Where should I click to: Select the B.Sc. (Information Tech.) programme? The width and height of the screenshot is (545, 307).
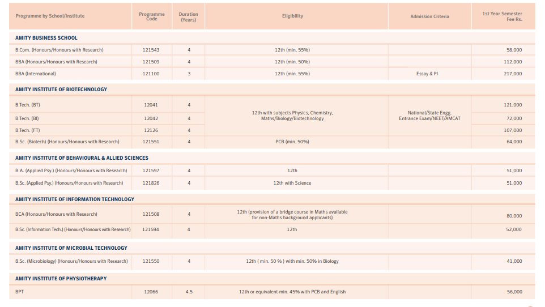click(73, 229)
